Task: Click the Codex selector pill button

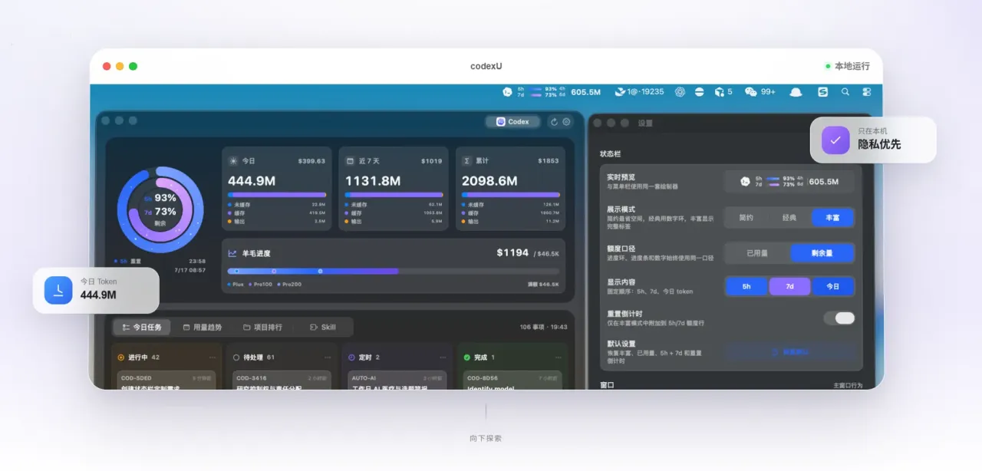Action: (512, 121)
